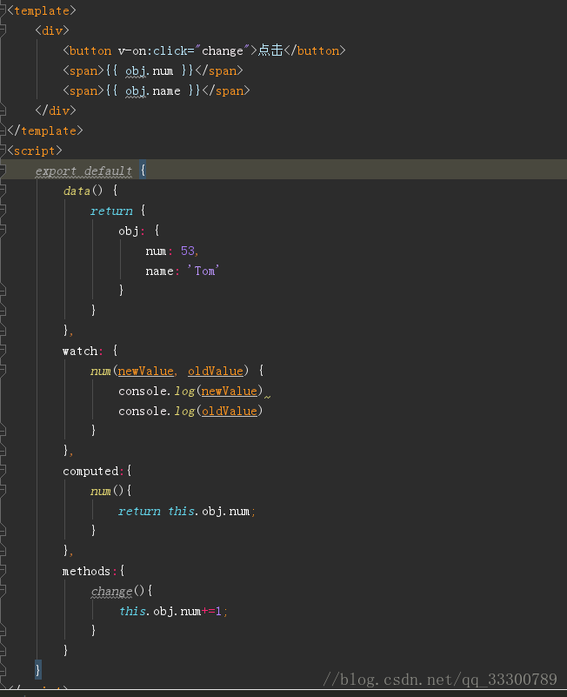567x697 pixels.
Task: Click the 'computed' option key
Action: [x=90, y=471]
